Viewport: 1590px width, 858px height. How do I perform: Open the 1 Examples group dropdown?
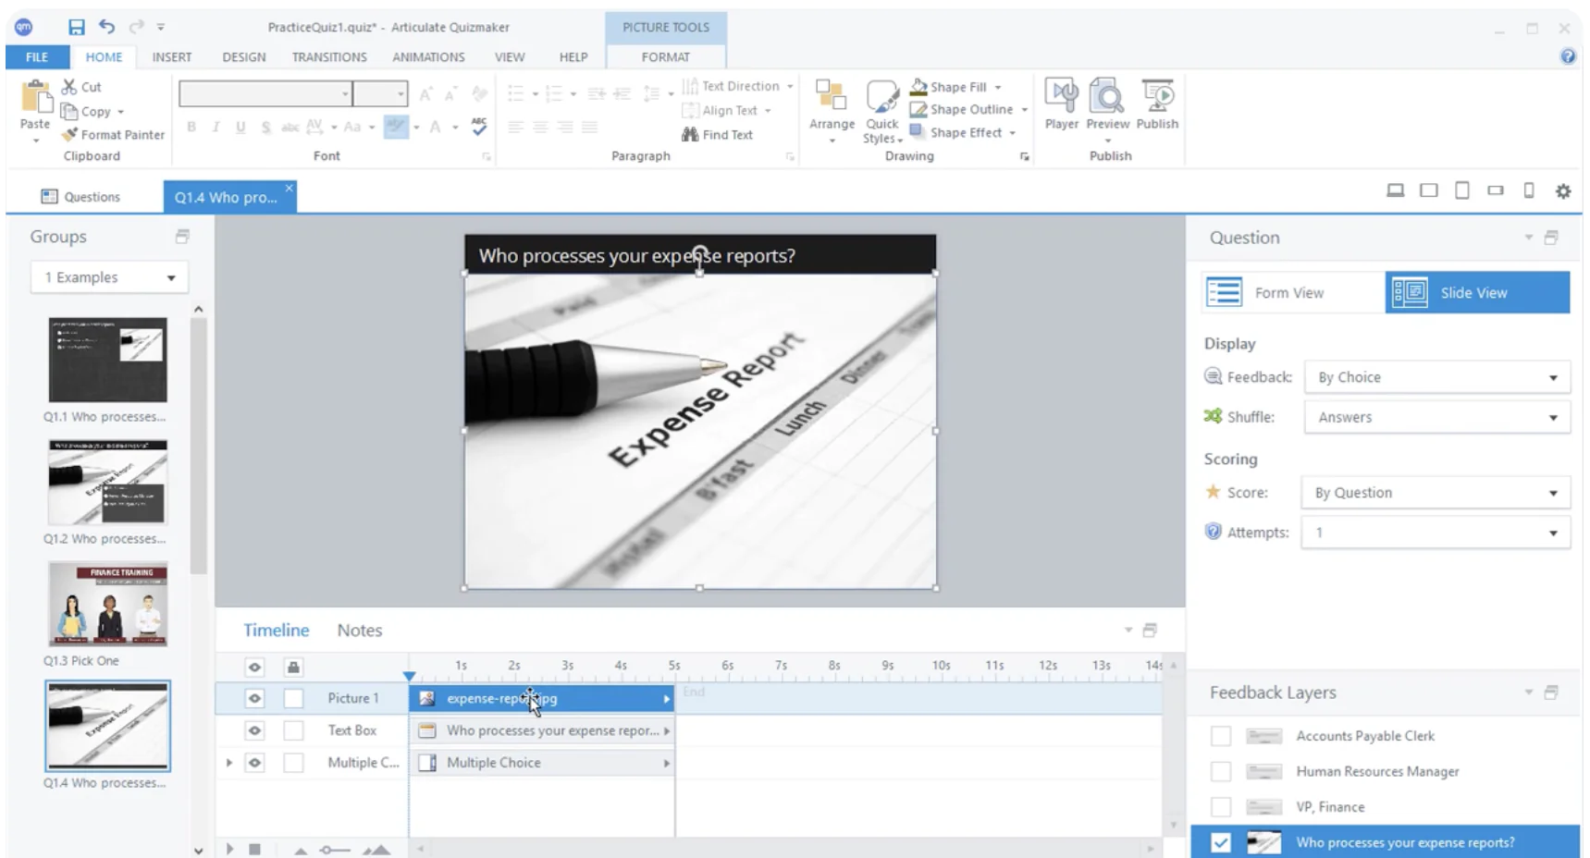click(109, 277)
